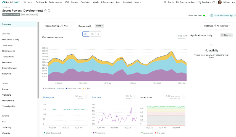The height and width of the screenshot is (137, 236).
Task: Click the Michael's World account tag
Action: point(30,14)
